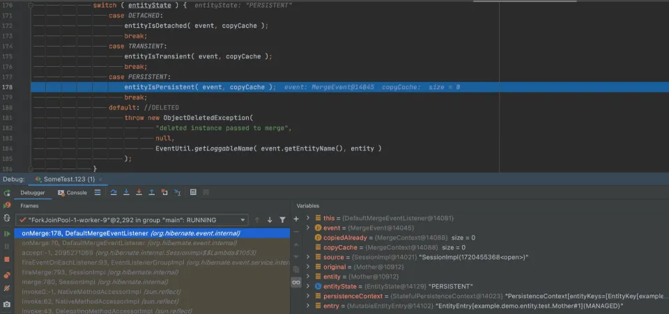Click the camera Thread Dump icon
The image size is (669, 314).
pos(7,305)
